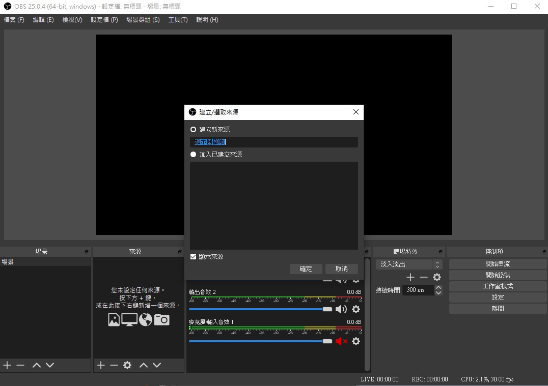Open the 工具(T) menu
This screenshot has width=548, height=386.
click(x=178, y=20)
